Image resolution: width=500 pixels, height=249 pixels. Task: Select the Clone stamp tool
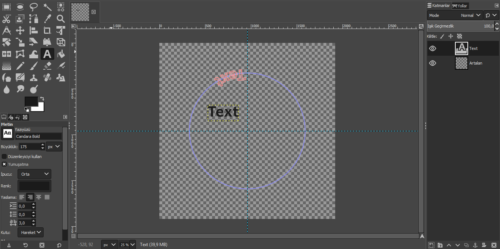pyautogui.click(x=34, y=78)
